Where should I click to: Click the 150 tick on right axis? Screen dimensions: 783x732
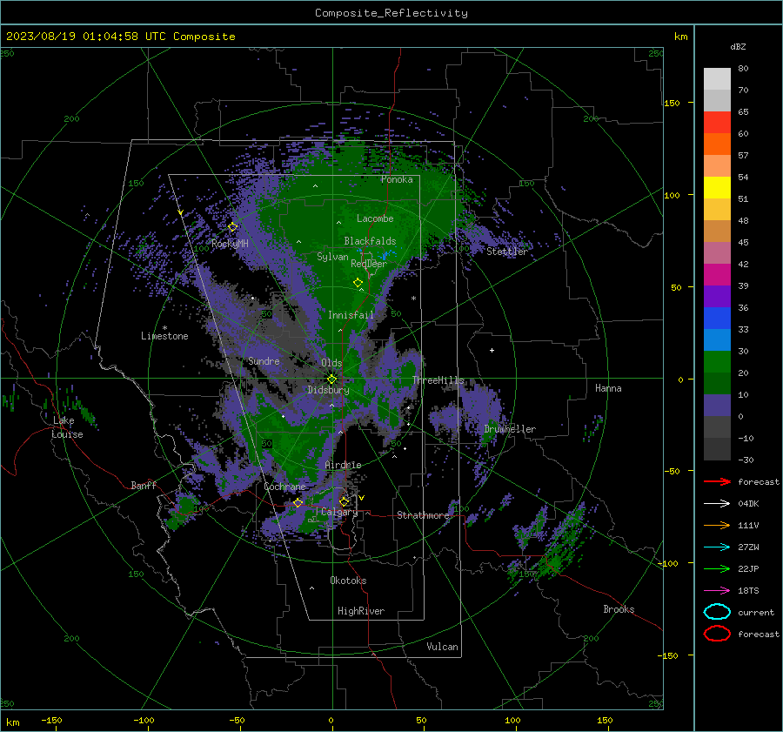(x=673, y=103)
